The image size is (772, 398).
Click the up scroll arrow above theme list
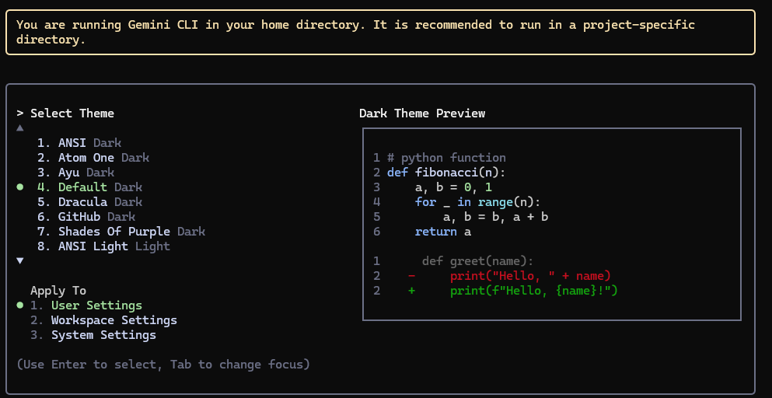coord(19,128)
